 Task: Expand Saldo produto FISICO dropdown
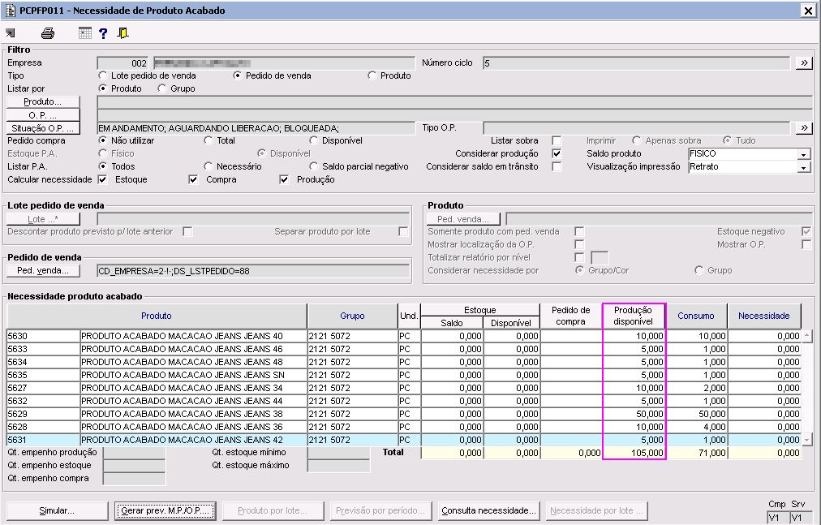pos(803,154)
